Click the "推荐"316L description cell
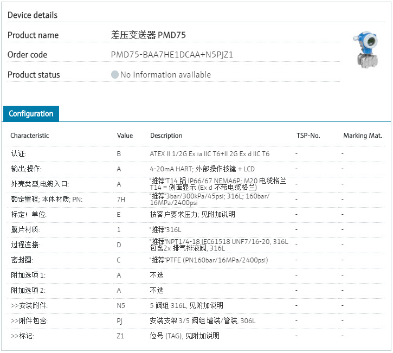Viewport: 393px width, 353px height. click(165, 230)
